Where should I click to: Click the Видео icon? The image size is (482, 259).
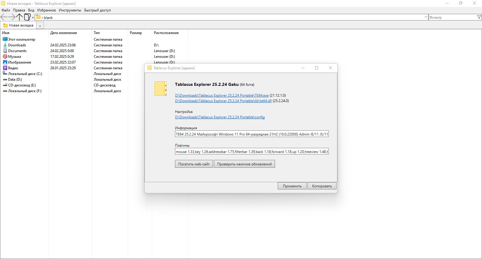tap(5, 68)
